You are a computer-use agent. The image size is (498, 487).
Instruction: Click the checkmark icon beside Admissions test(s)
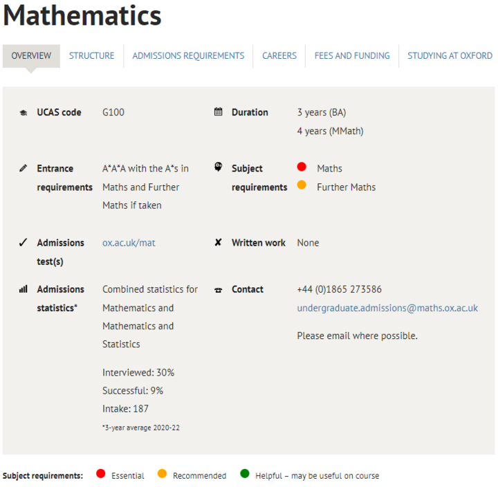(24, 243)
